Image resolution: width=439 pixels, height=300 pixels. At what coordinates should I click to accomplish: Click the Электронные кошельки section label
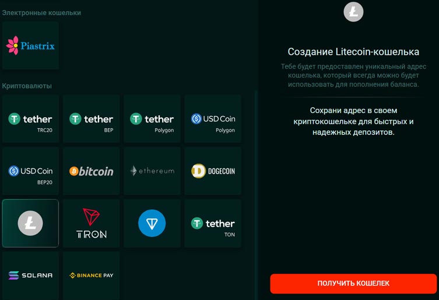coord(41,13)
